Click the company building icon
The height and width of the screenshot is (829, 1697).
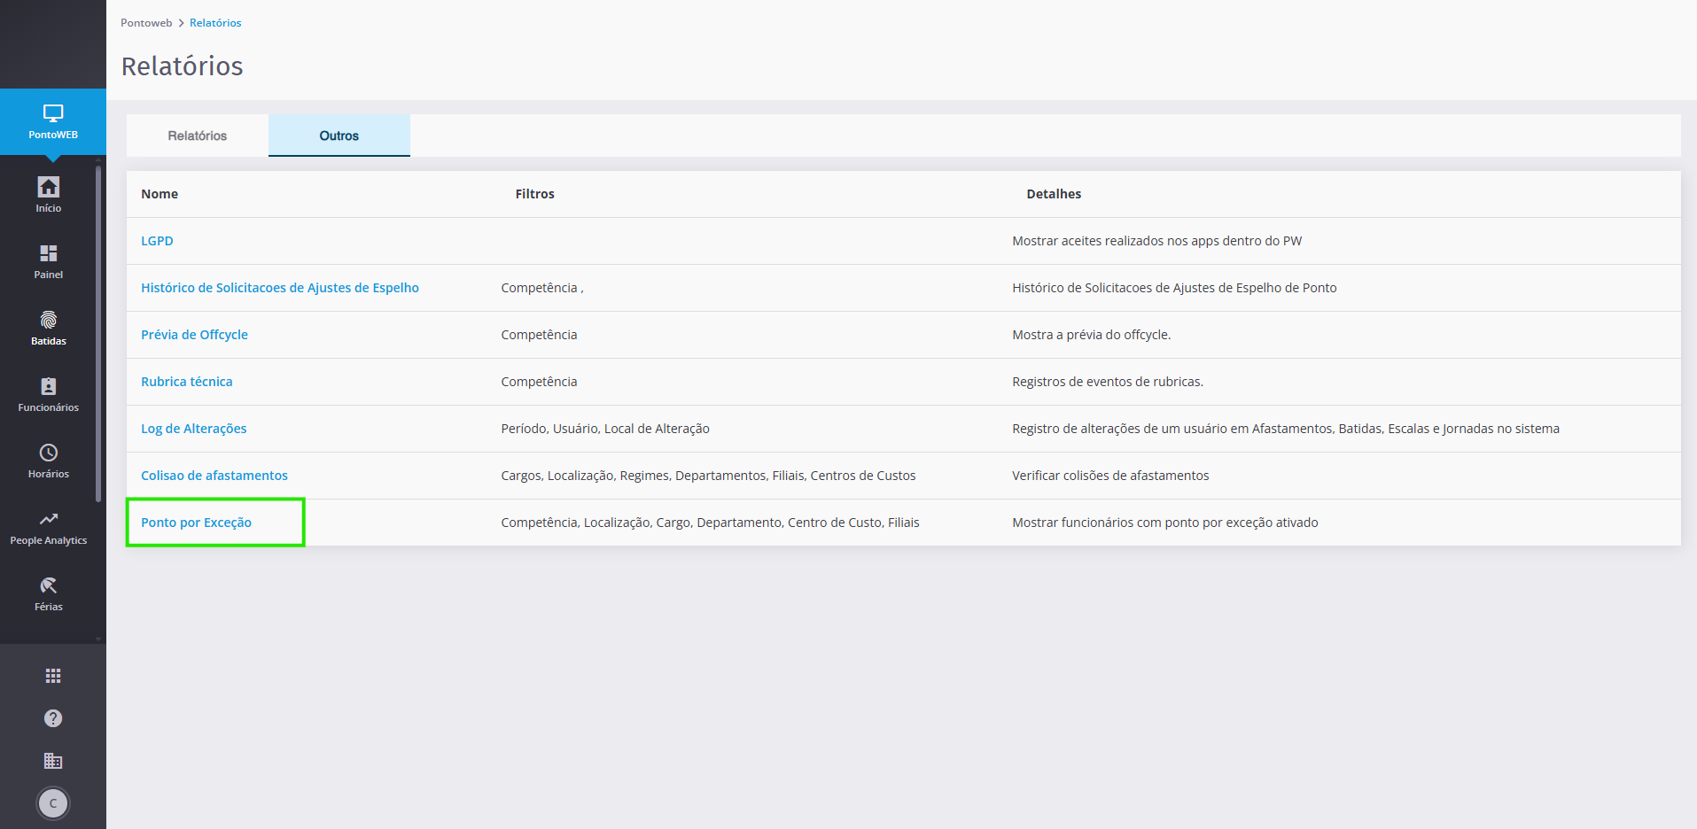click(x=53, y=761)
